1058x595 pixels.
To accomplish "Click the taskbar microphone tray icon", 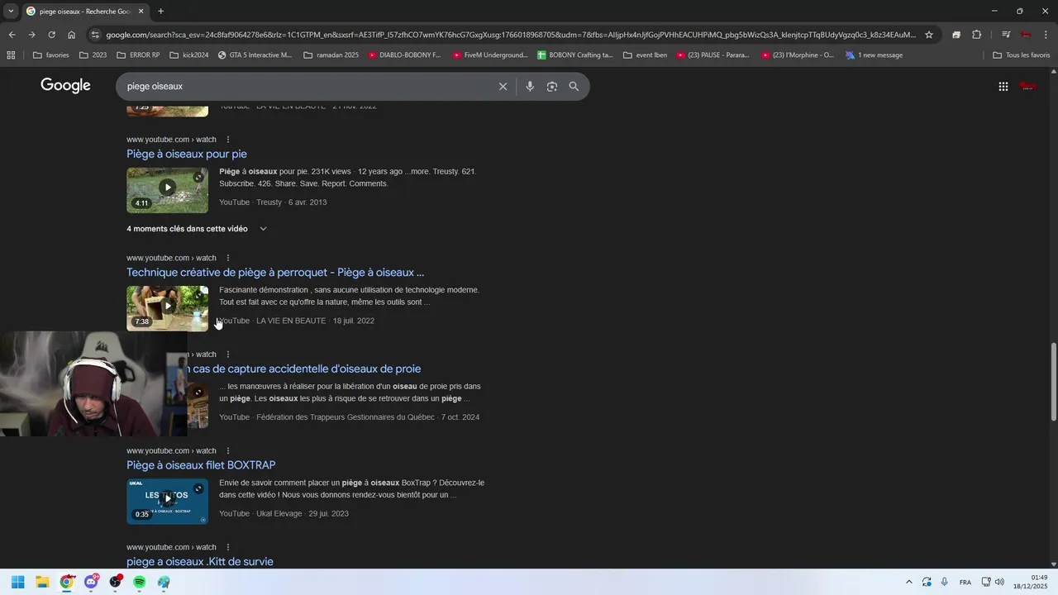I will (944, 582).
